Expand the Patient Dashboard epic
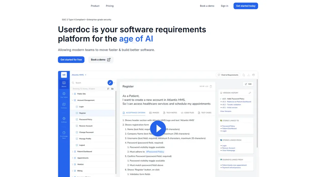Screen dimensions: 316x177 point(73,151)
